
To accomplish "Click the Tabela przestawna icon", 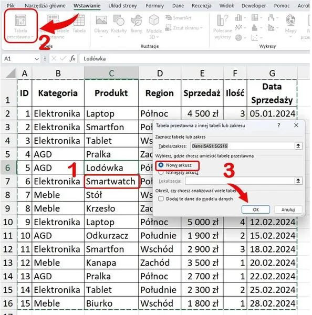I will [20, 20].
